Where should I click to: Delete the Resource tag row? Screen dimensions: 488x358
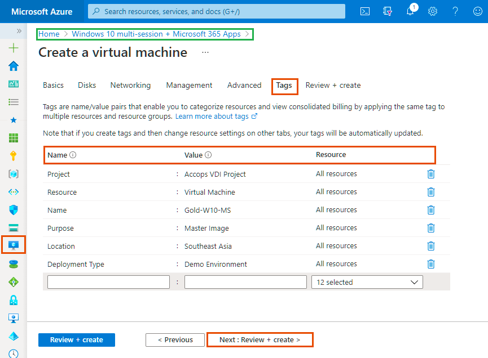click(x=430, y=192)
